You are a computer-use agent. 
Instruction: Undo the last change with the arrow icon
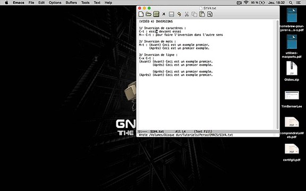tap(179, 14)
